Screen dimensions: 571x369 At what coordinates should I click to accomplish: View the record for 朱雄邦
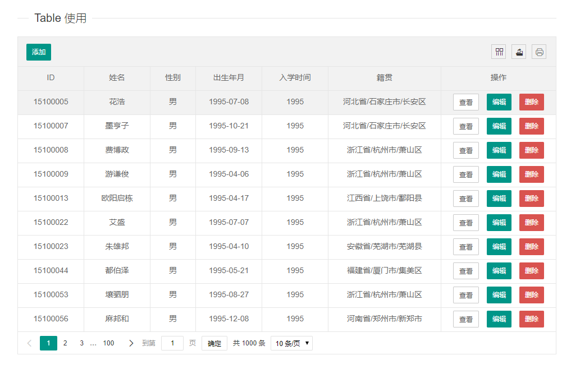pyautogui.click(x=466, y=247)
